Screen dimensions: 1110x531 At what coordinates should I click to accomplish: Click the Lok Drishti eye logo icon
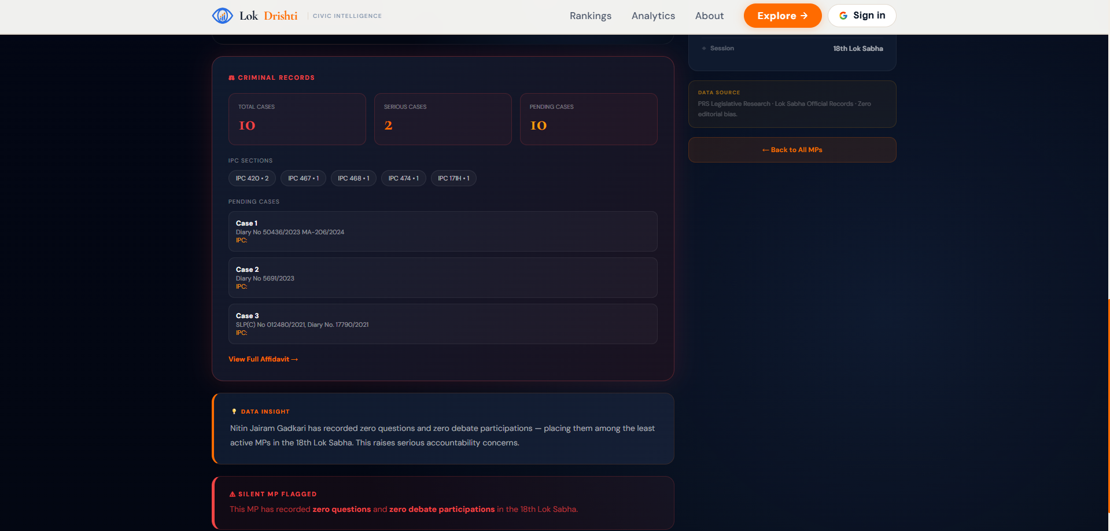coord(223,16)
